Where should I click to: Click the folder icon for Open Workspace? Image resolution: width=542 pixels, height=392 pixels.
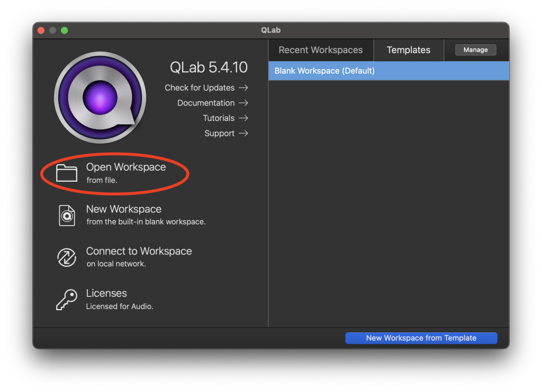click(x=67, y=173)
